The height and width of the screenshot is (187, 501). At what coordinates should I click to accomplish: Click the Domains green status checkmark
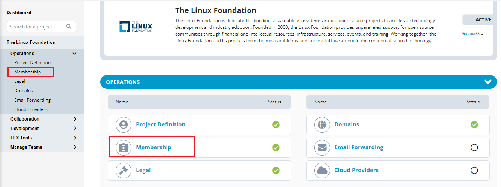pyautogui.click(x=474, y=124)
